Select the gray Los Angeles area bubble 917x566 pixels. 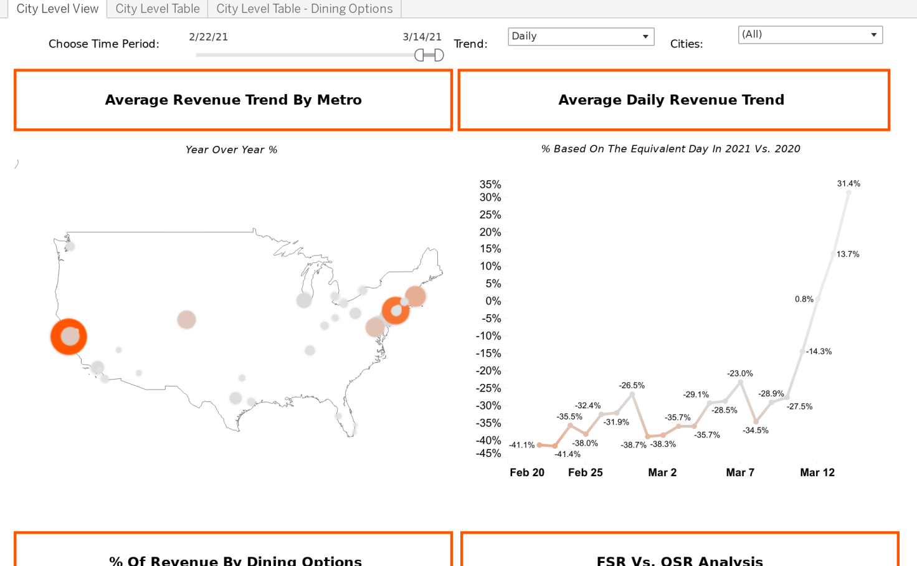coord(97,368)
